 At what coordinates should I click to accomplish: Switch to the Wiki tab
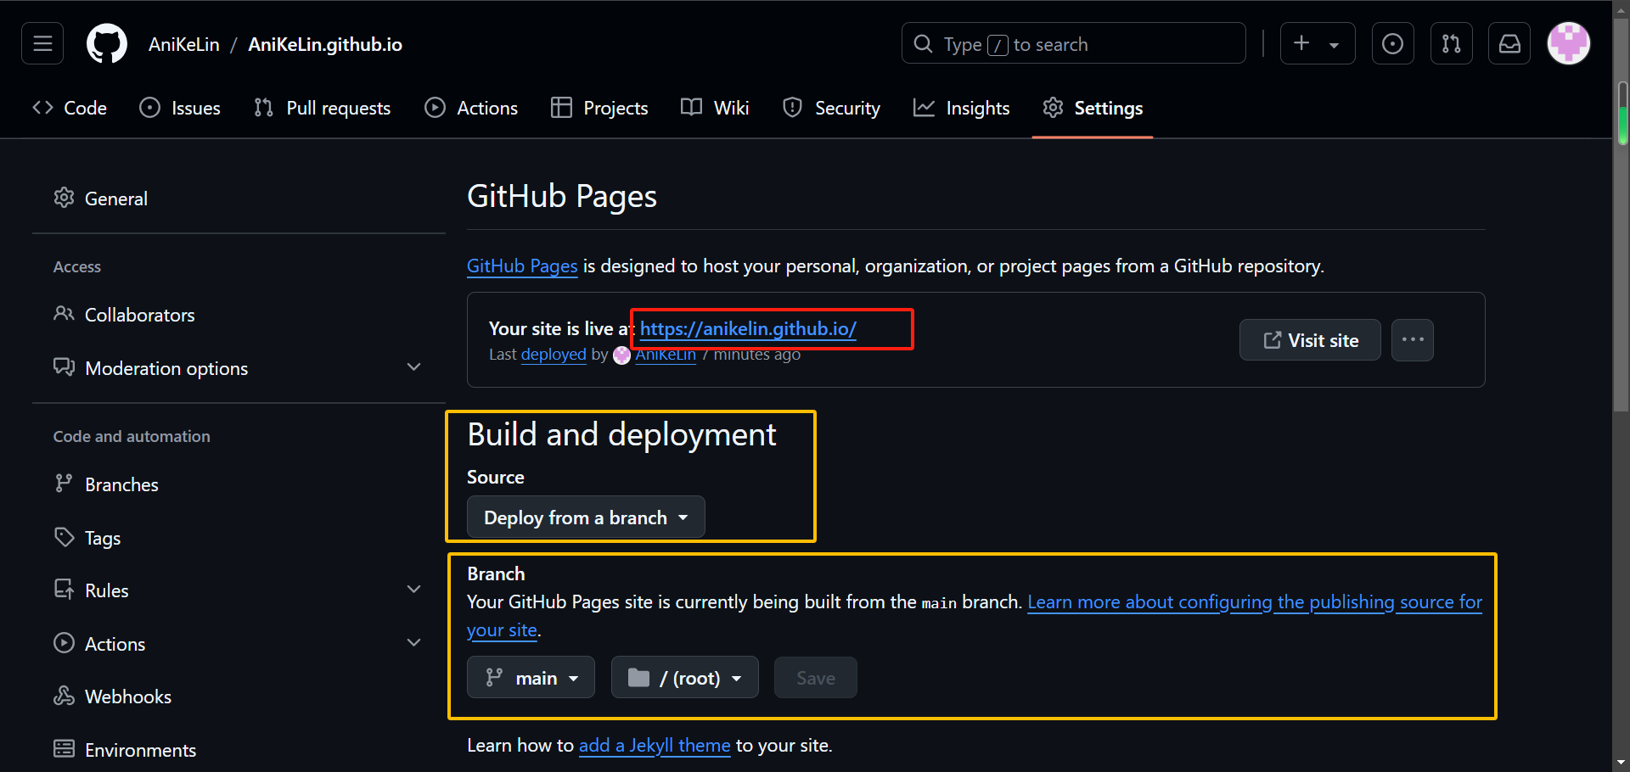point(715,108)
